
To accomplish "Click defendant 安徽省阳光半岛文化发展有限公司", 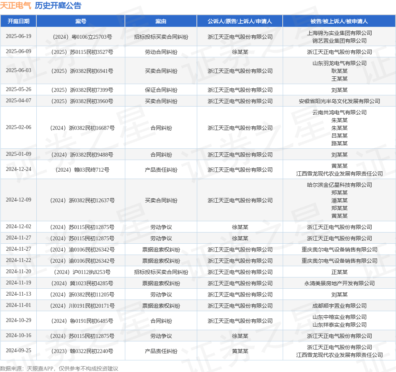I will [x=340, y=101].
